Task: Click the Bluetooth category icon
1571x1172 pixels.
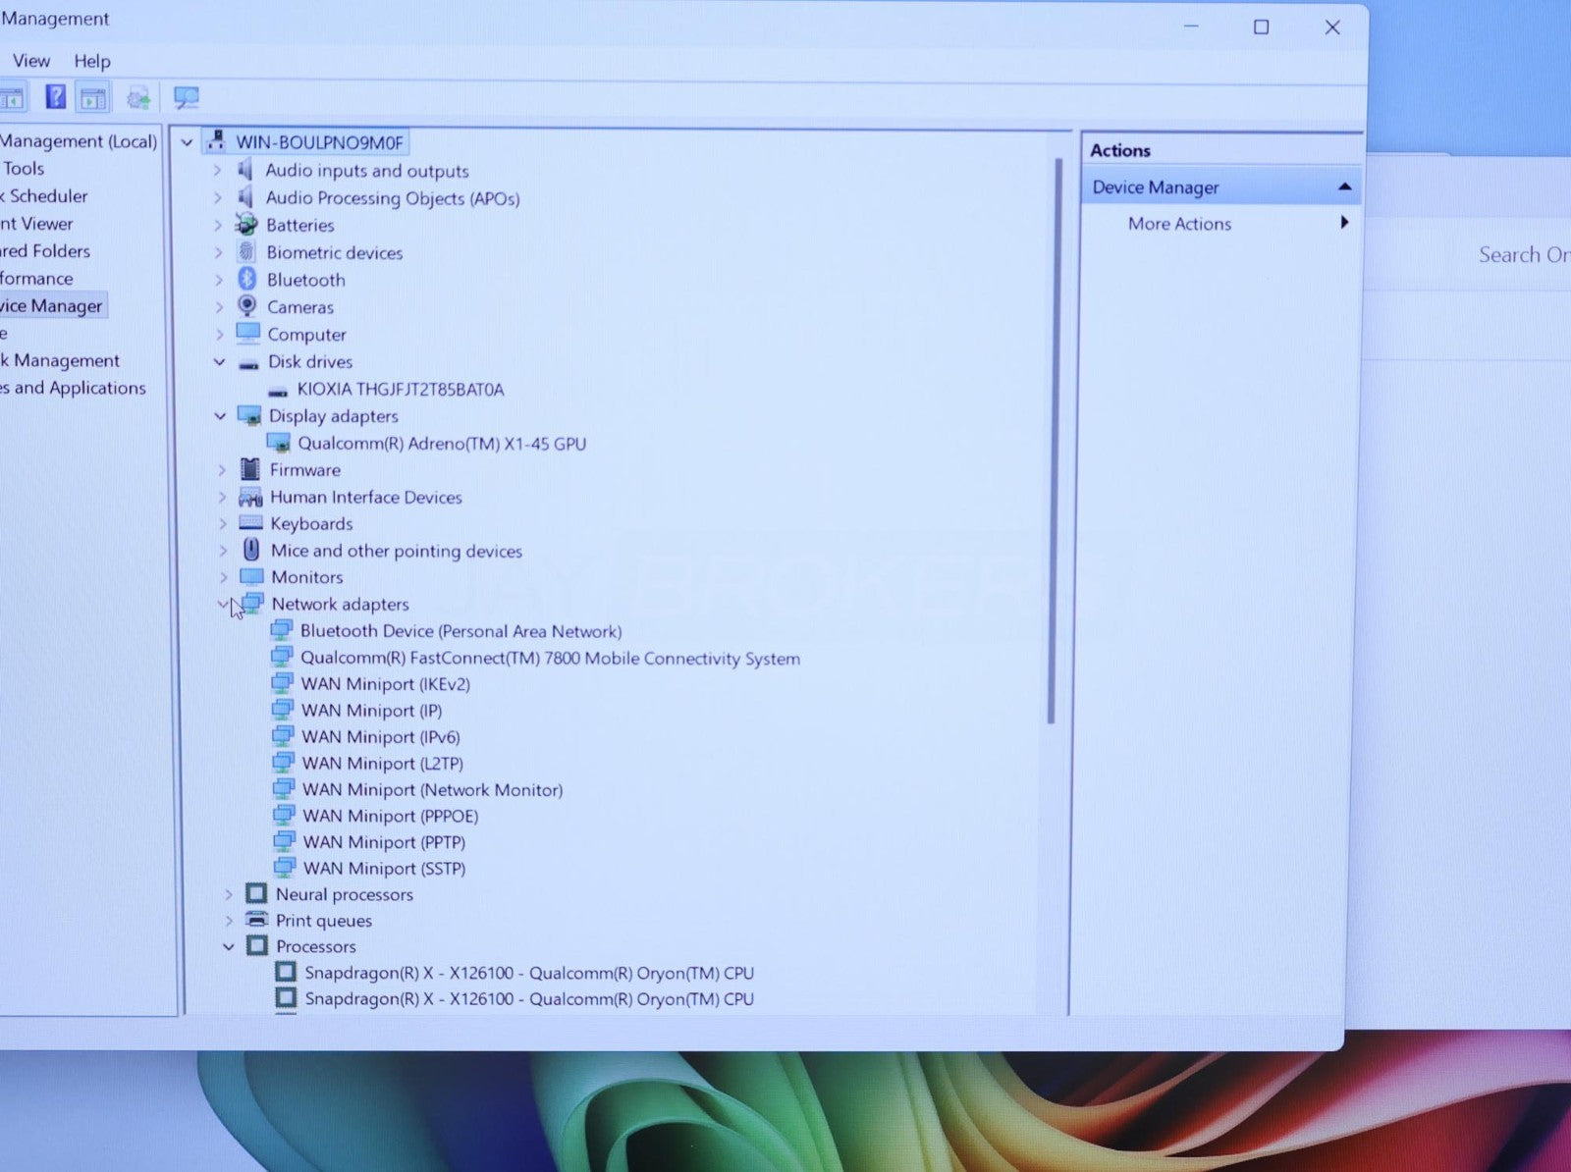Action: 247,280
